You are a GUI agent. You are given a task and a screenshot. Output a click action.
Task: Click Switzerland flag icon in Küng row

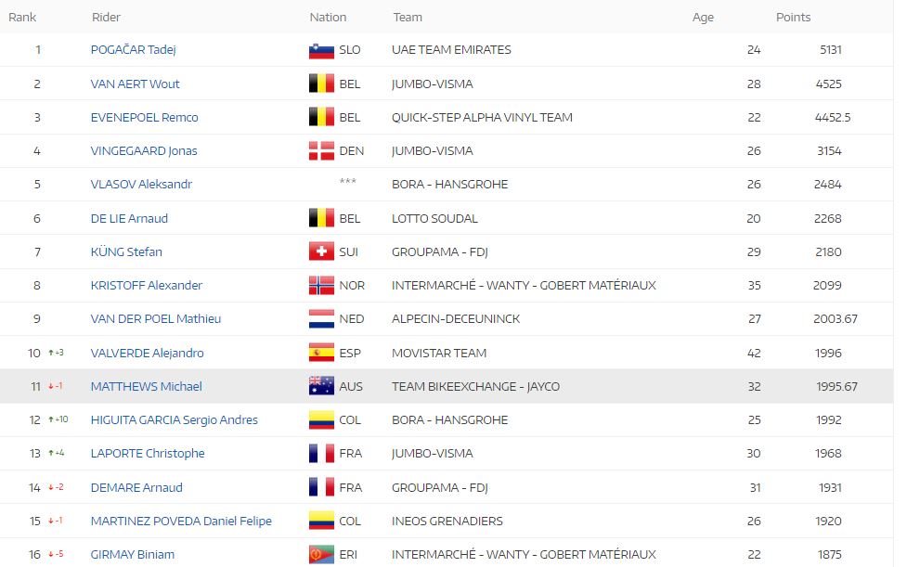coord(321,251)
